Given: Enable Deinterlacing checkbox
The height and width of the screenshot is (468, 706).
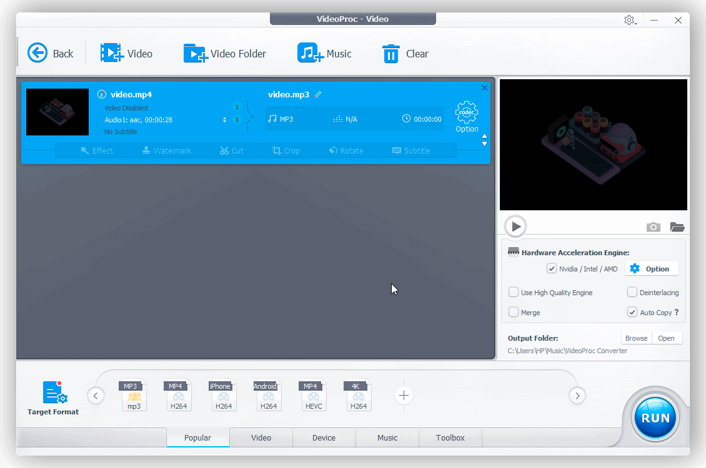Looking at the screenshot, I should click(632, 292).
